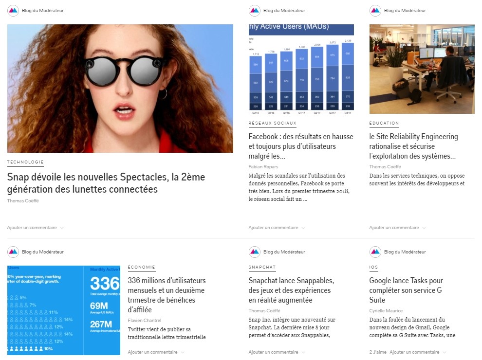482x360 pixels.
Task: Click Ajouter un commentaire under the Site Reliability article
Action: 394,228
